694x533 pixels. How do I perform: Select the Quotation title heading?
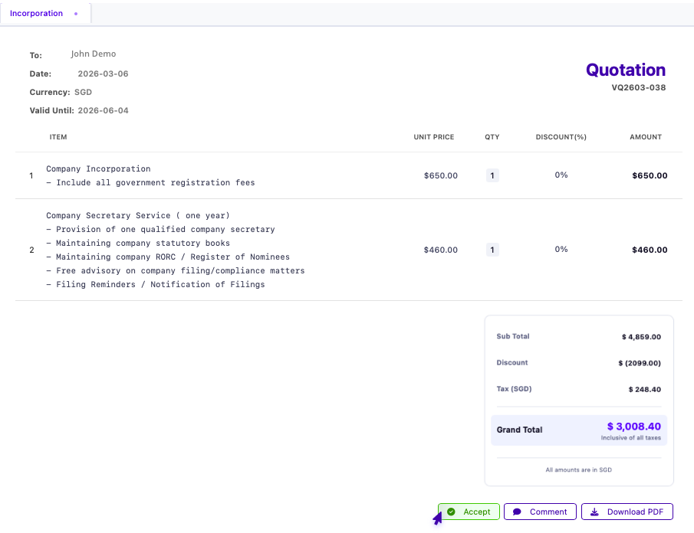tap(626, 70)
